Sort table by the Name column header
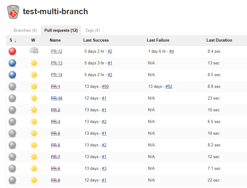 pyautogui.click(x=55, y=40)
